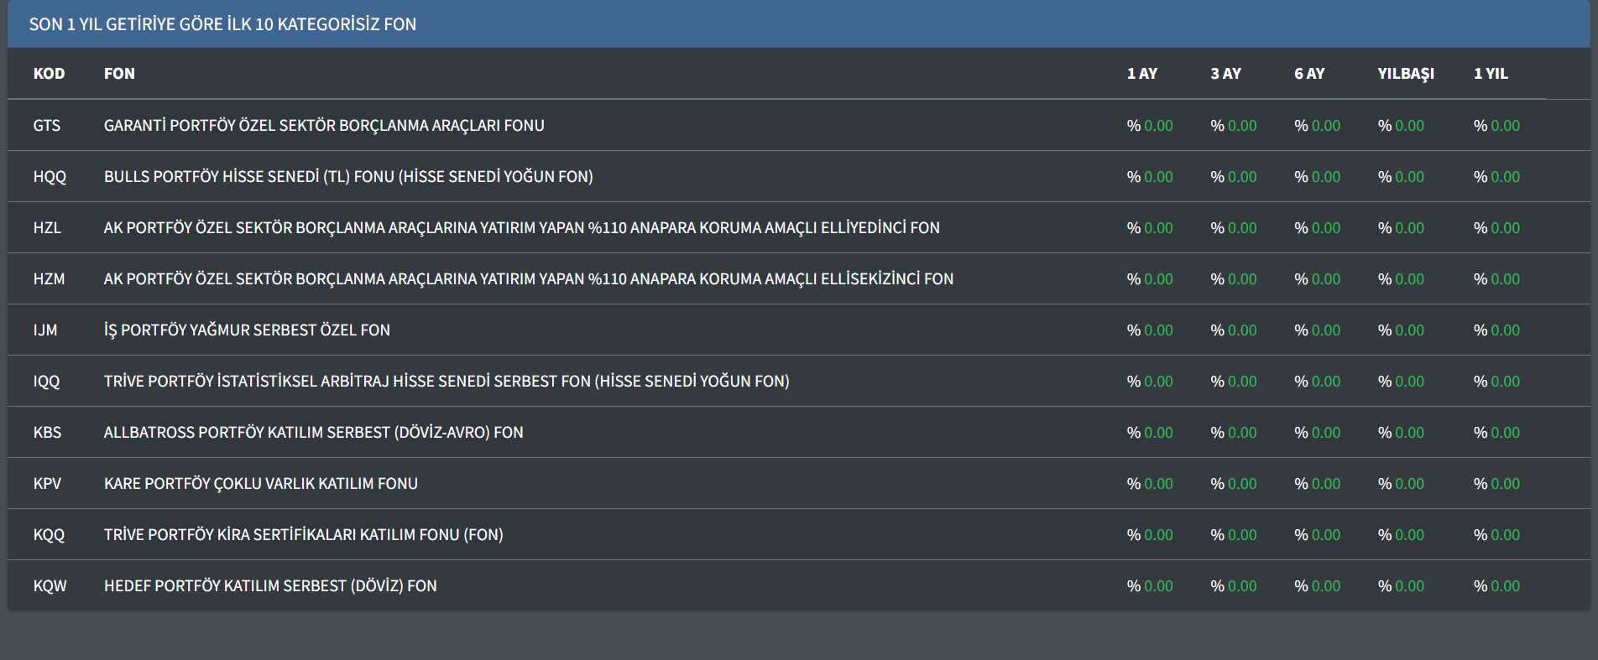The image size is (1598, 660).
Task: Click the table title 'Son 1 Yıl Getiriye Göre'
Action: point(222,24)
